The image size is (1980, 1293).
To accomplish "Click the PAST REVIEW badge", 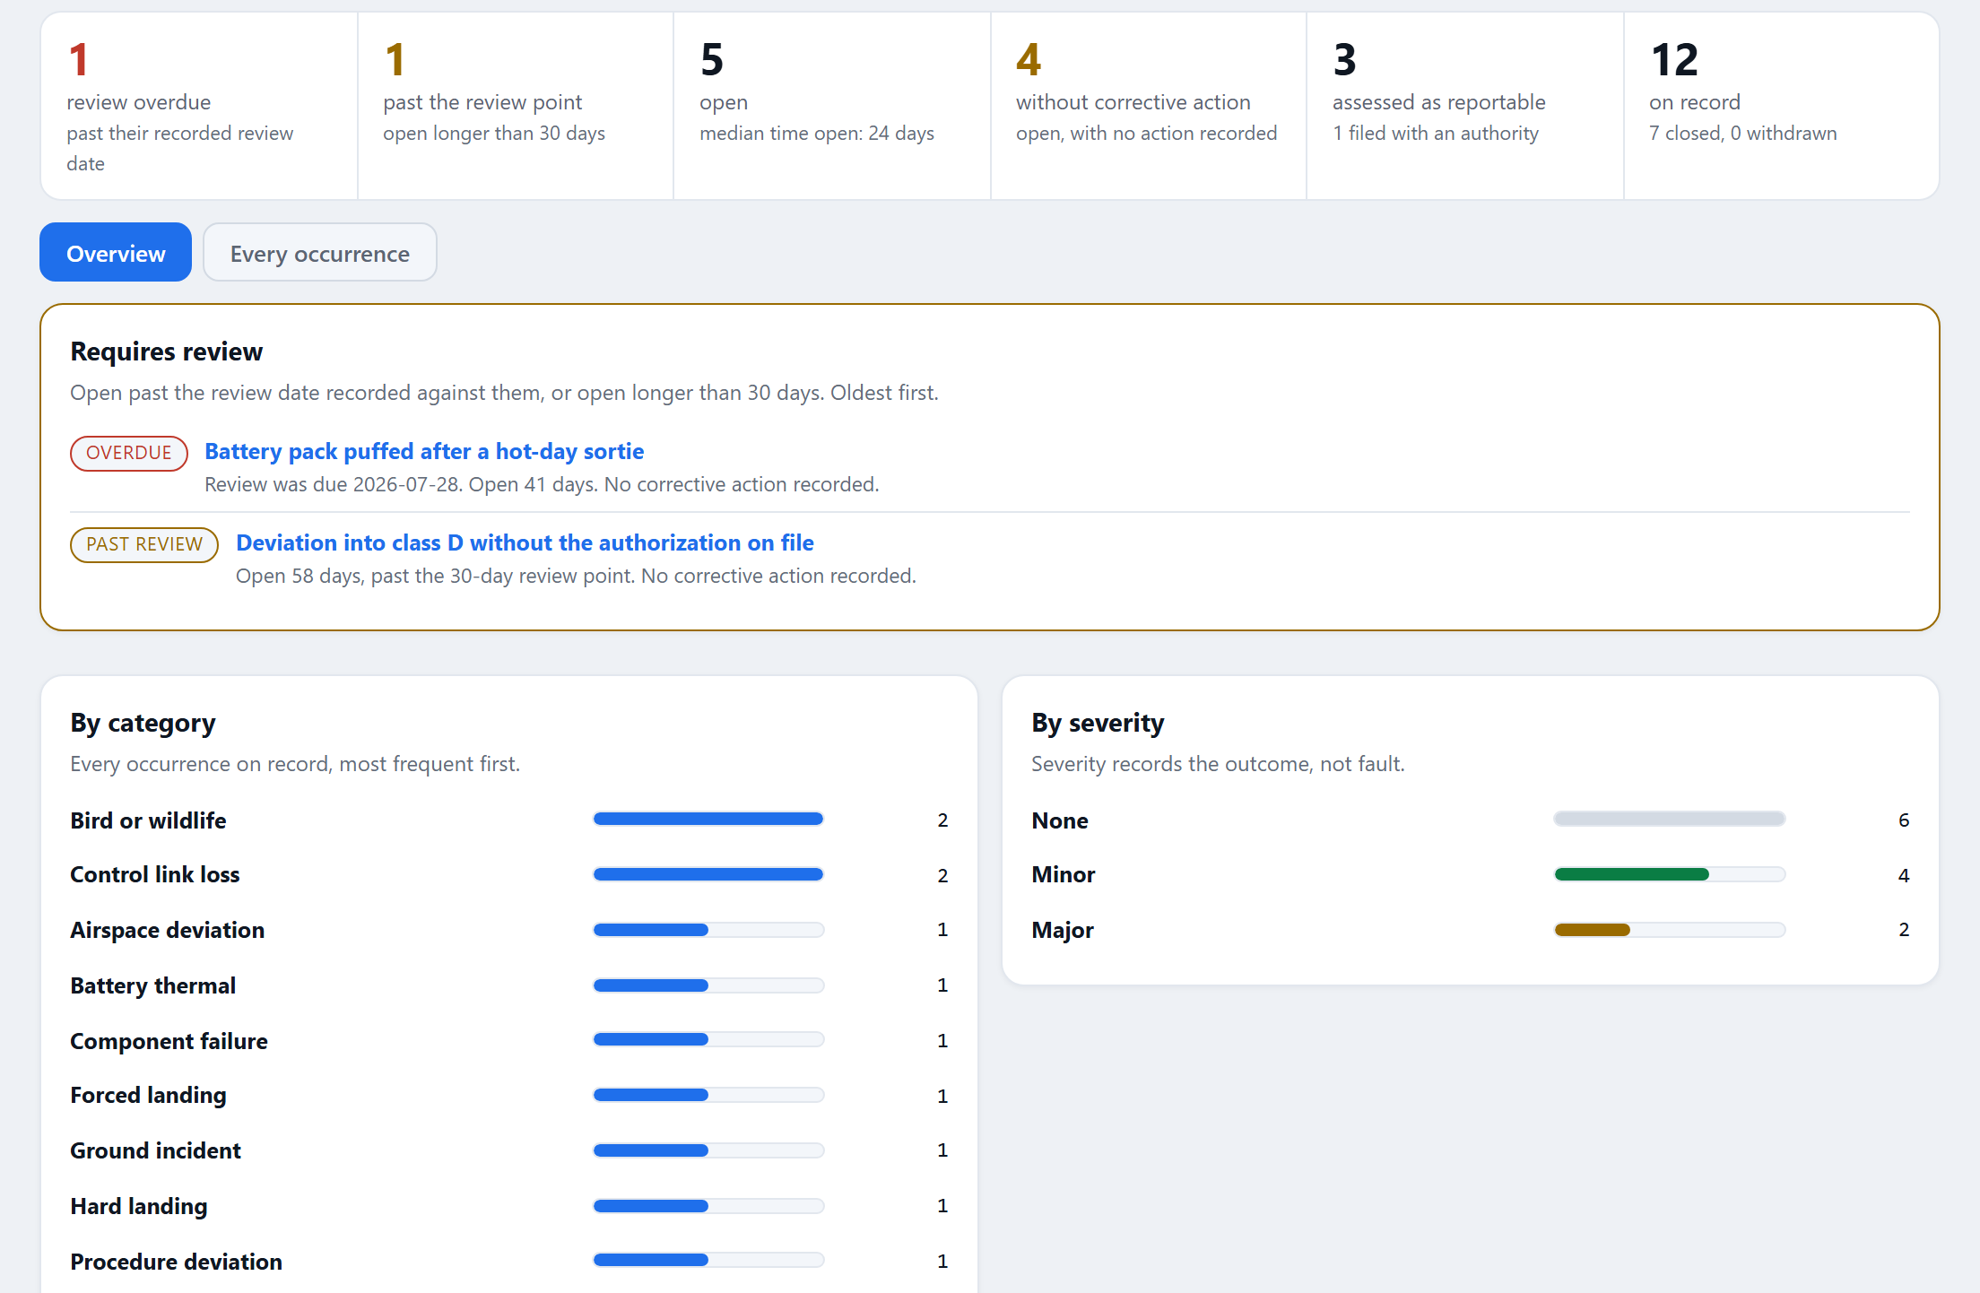I will click(144, 544).
